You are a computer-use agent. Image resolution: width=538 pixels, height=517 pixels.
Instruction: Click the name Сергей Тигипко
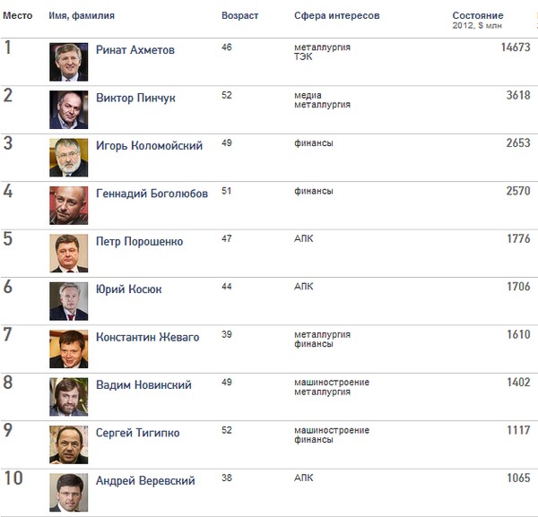[137, 433]
